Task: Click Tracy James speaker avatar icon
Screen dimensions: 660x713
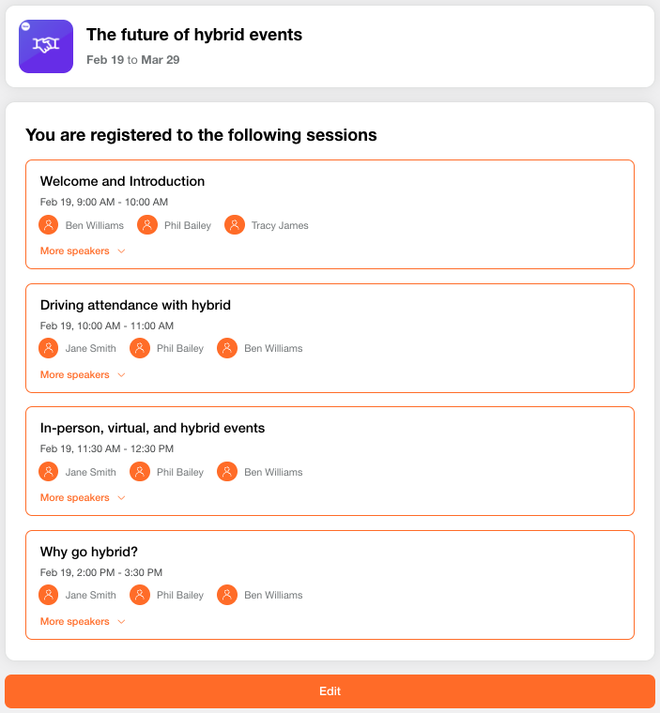Action: pos(235,224)
